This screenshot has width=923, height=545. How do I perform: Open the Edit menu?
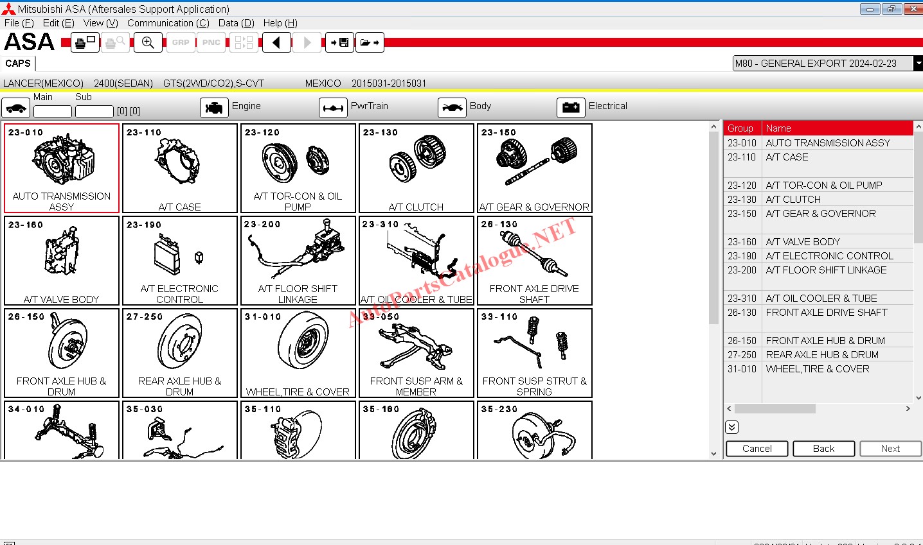(x=58, y=23)
